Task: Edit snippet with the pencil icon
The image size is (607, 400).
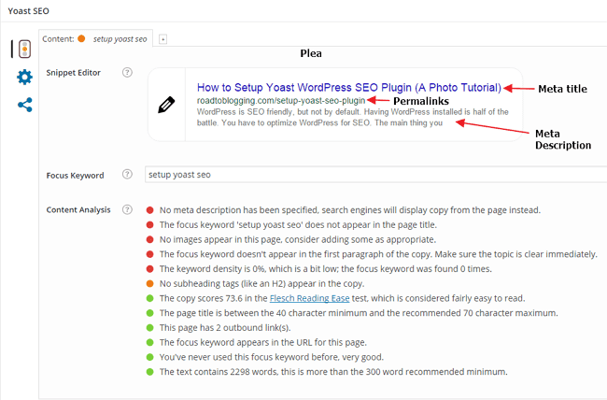Action: 166,105
